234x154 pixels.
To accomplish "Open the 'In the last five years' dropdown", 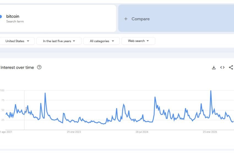I will pos(59,41).
